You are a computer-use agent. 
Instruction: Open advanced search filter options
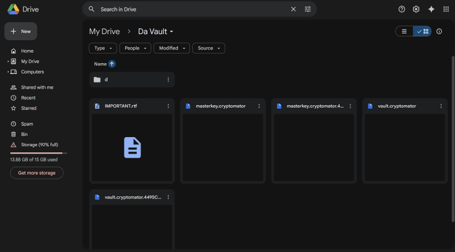click(x=308, y=9)
